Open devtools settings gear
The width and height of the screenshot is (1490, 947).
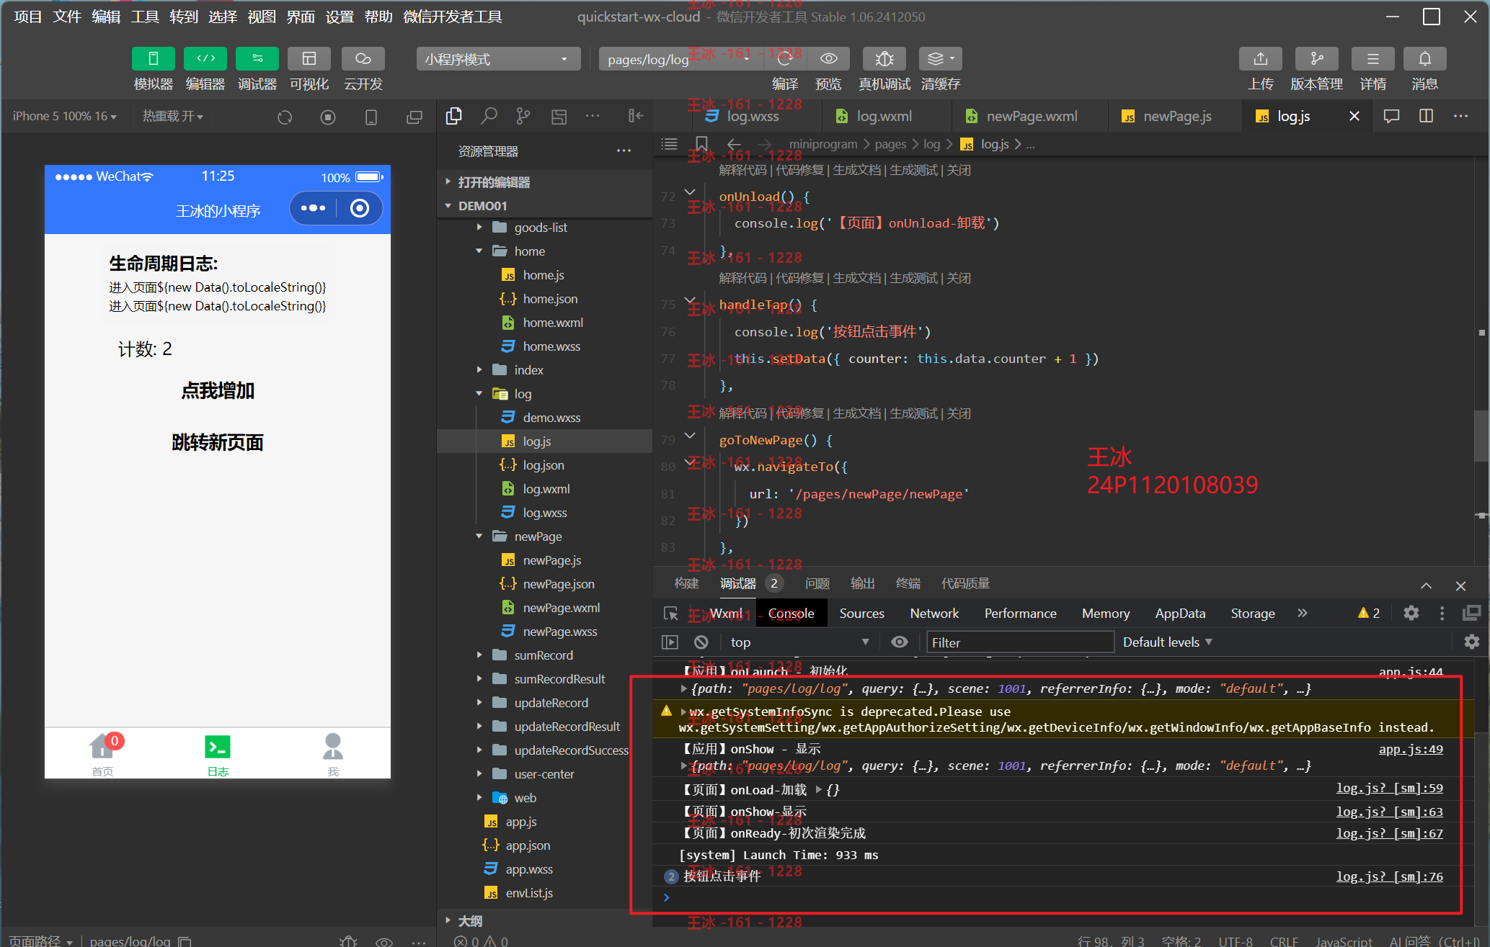1411,614
